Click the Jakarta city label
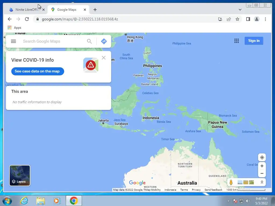Screen dimensions: 275x206 (x=103, y=120)
